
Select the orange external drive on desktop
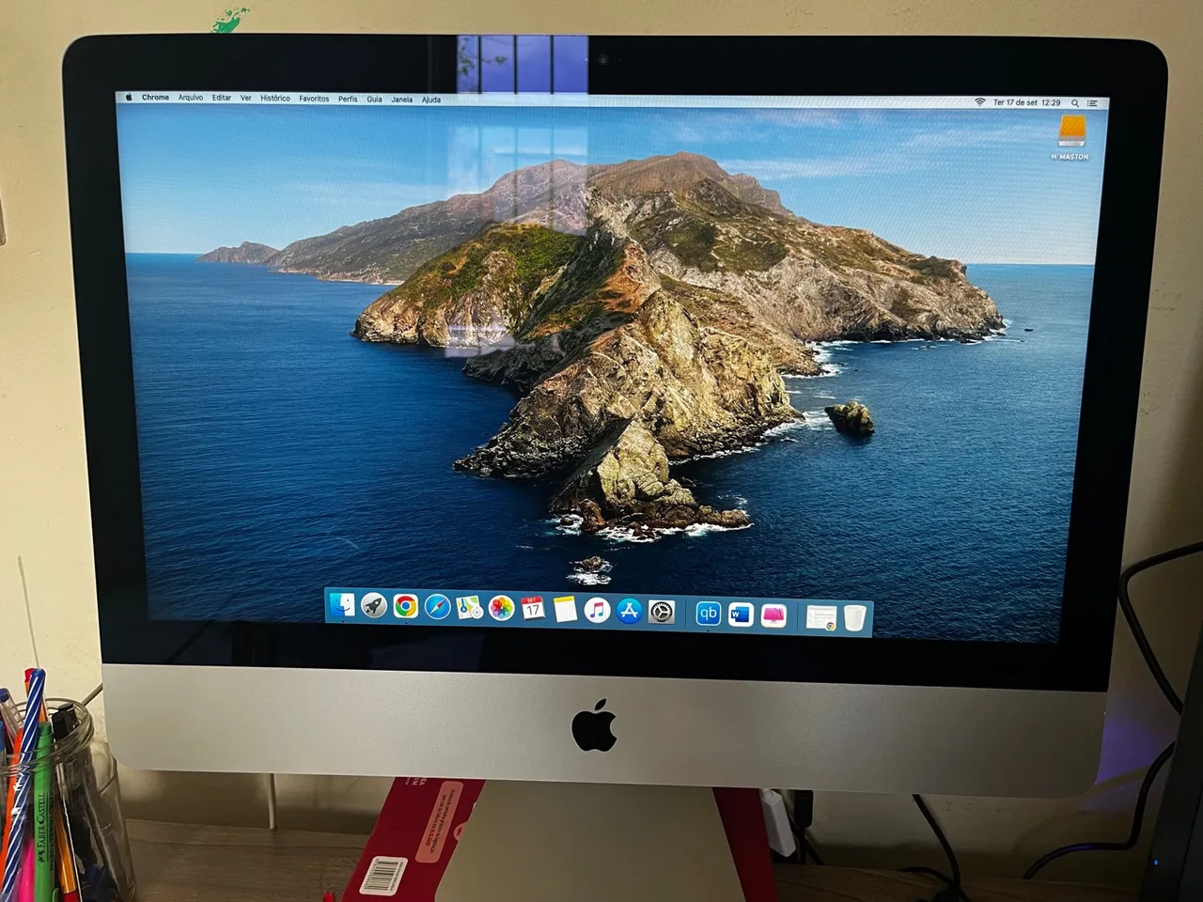pos(1071,132)
